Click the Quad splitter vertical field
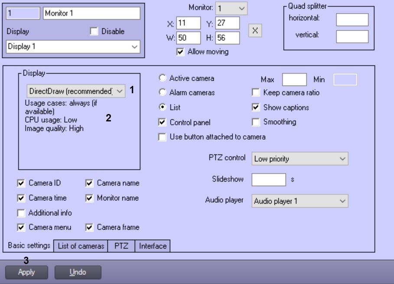Viewport: 394px width, 284px height. [352, 36]
